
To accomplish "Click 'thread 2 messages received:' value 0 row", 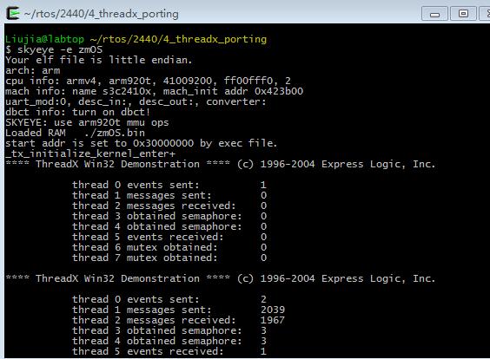I will [169, 206].
